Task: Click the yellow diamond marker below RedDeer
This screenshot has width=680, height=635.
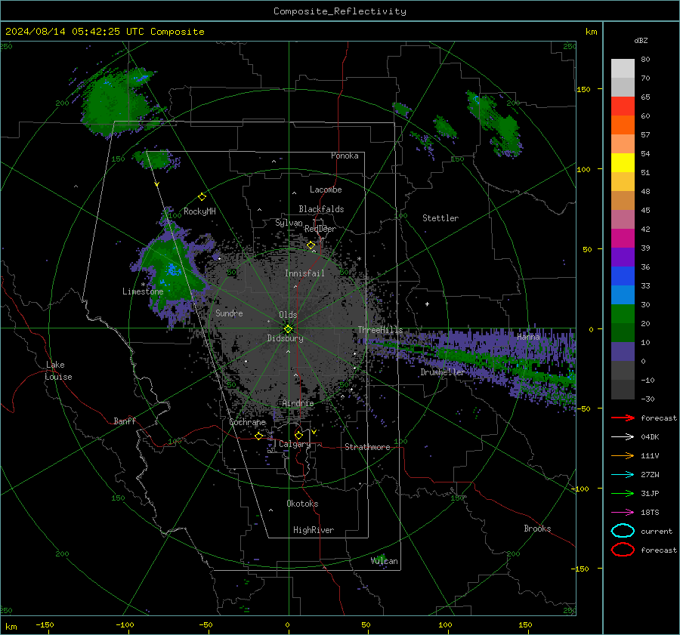Action: (x=311, y=245)
